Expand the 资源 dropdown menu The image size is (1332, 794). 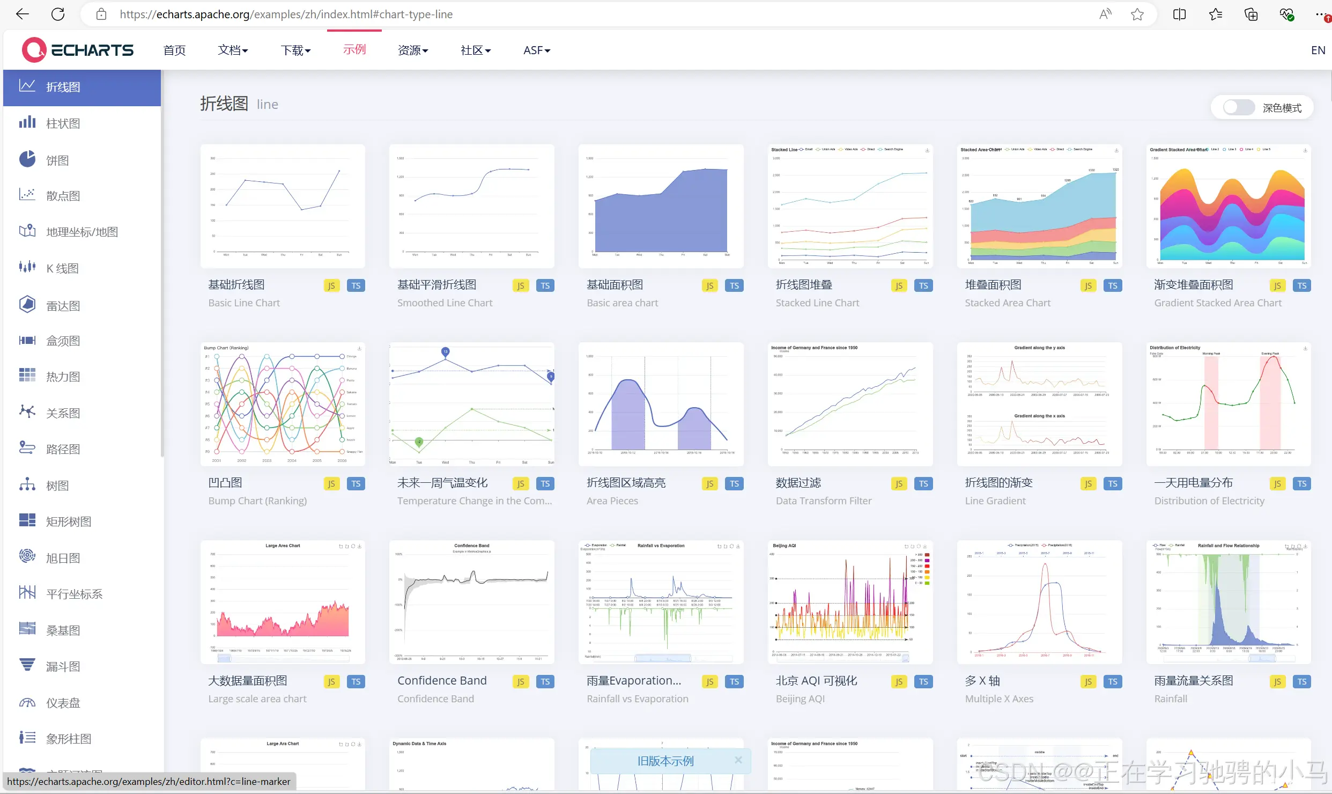pos(413,50)
